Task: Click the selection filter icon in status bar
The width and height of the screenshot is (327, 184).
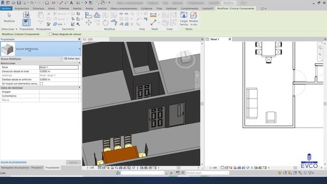Action: click(x=310, y=173)
